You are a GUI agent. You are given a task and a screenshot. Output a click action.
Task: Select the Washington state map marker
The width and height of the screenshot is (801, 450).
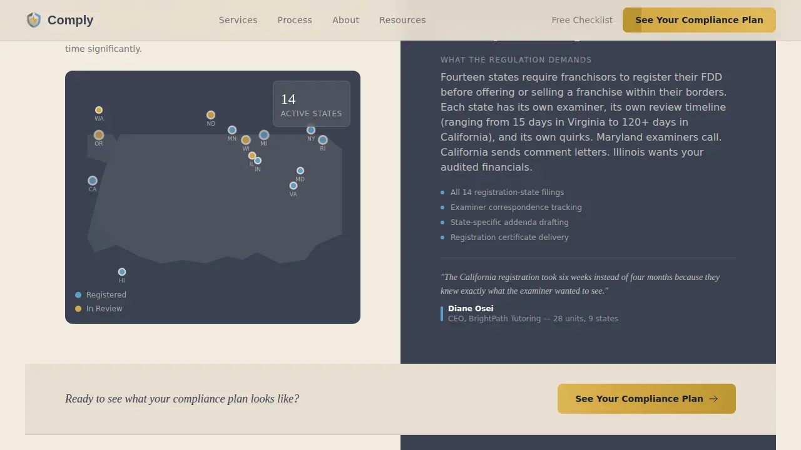click(x=99, y=110)
